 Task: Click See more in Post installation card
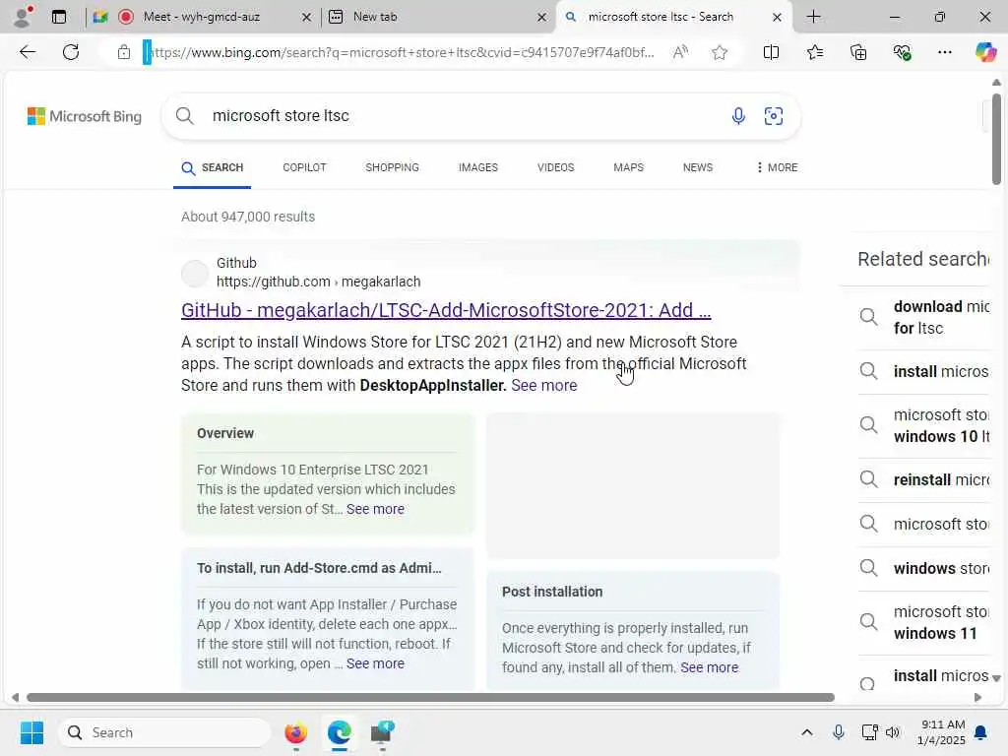tap(709, 667)
